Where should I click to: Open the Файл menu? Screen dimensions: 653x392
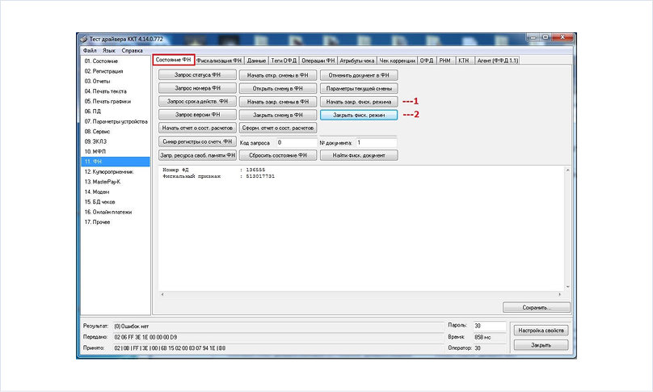[89, 50]
